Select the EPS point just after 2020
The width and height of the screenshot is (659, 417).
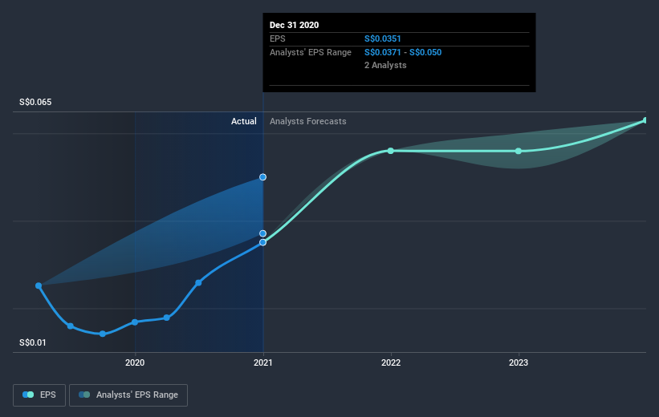pyautogui.click(x=167, y=318)
